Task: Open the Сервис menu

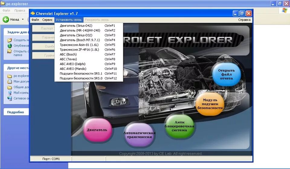Action: 47,20
